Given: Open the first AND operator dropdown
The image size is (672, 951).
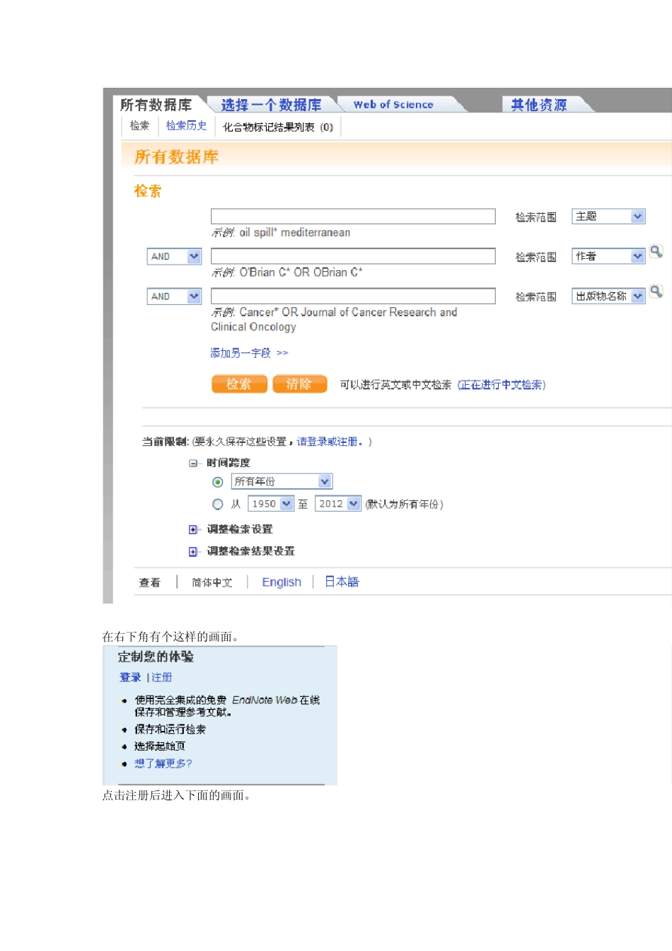Looking at the screenshot, I should coord(175,256).
